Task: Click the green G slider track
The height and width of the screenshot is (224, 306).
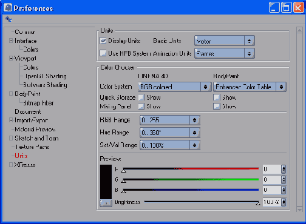Action: click(x=191, y=179)
